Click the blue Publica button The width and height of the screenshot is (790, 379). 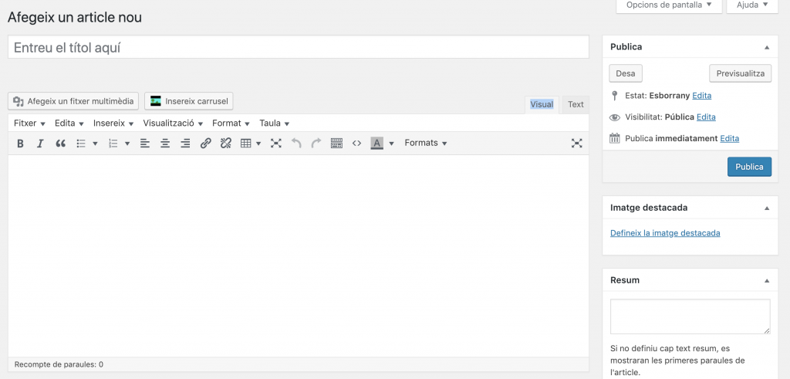(x=748, y=167)
